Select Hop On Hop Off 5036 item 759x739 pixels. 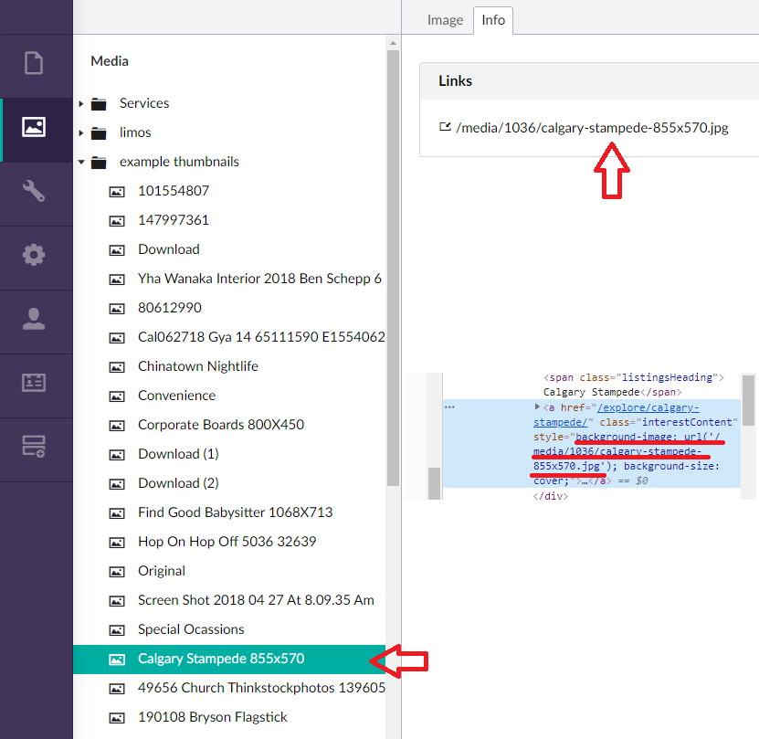tap(227, 542)
